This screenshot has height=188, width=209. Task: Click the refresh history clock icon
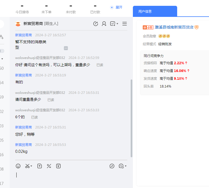(x=96, y=24)
